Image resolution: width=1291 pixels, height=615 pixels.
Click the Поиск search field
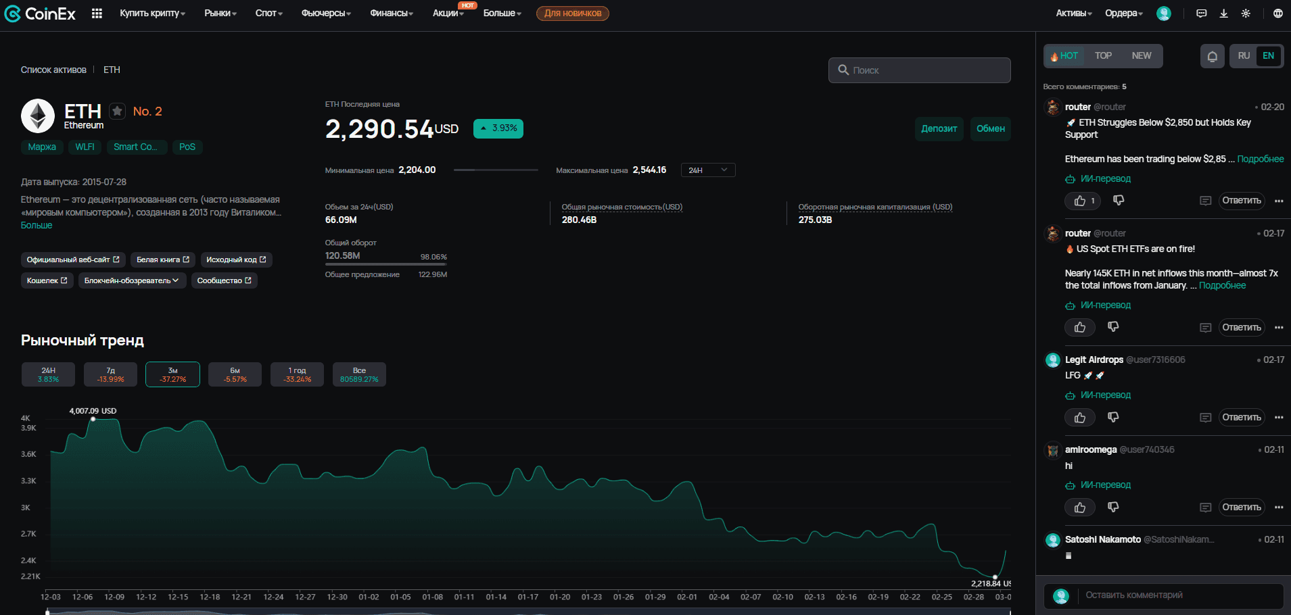[x=920, y=70]
